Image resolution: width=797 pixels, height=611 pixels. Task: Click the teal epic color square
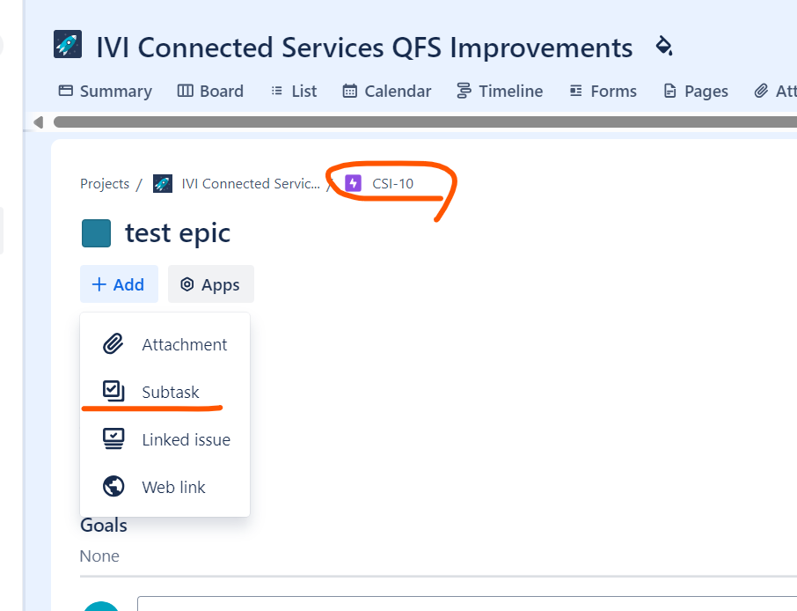click(x=96, y=233)
